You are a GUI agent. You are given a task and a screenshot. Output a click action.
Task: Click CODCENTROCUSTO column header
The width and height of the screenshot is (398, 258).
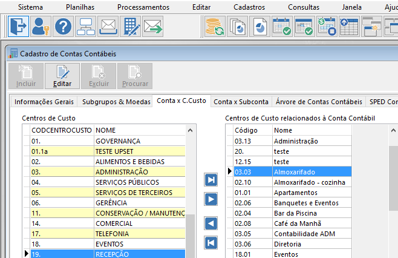62,130
